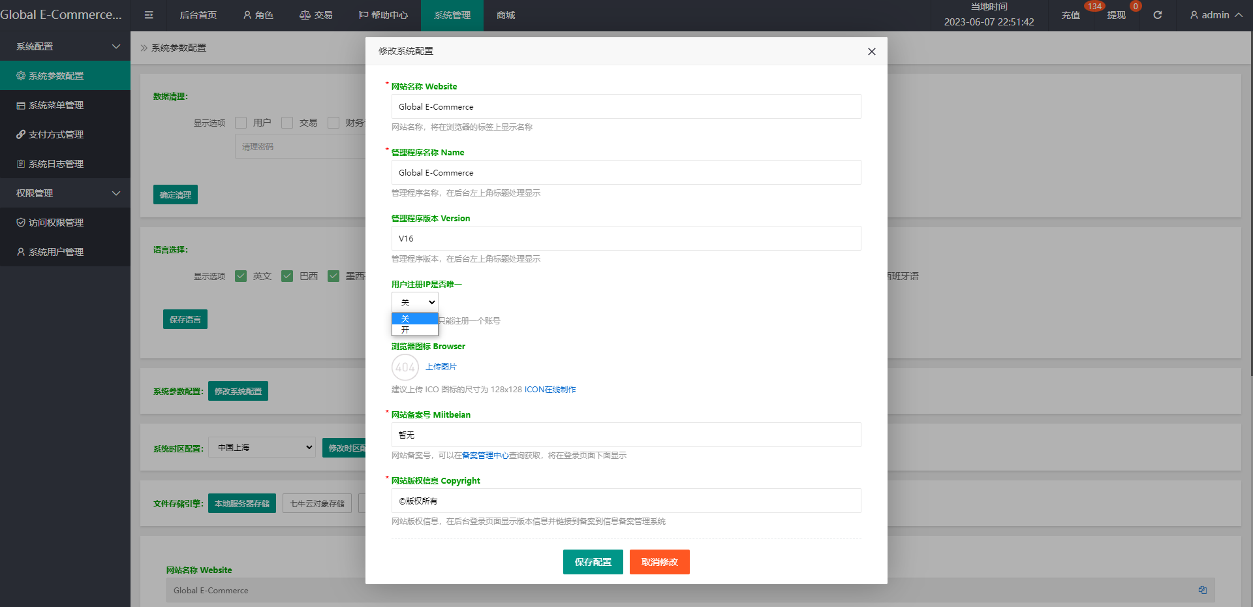Open 系统菜单管理 in the sidebar
The image size is (1253, 607).
(65, 105)
